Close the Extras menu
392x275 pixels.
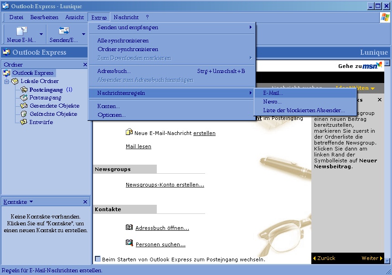(x=99, y=17)
